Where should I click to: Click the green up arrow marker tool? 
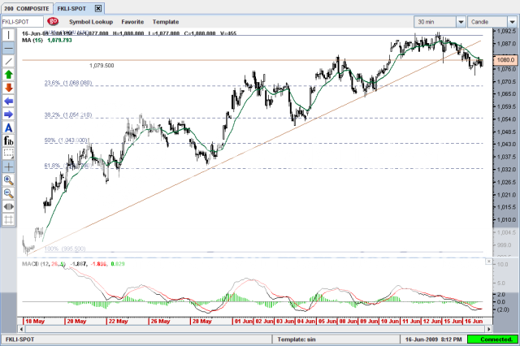9,74
